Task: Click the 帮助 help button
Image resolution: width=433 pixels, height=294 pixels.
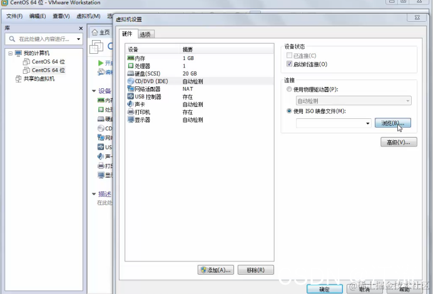Action: point(405,289)
